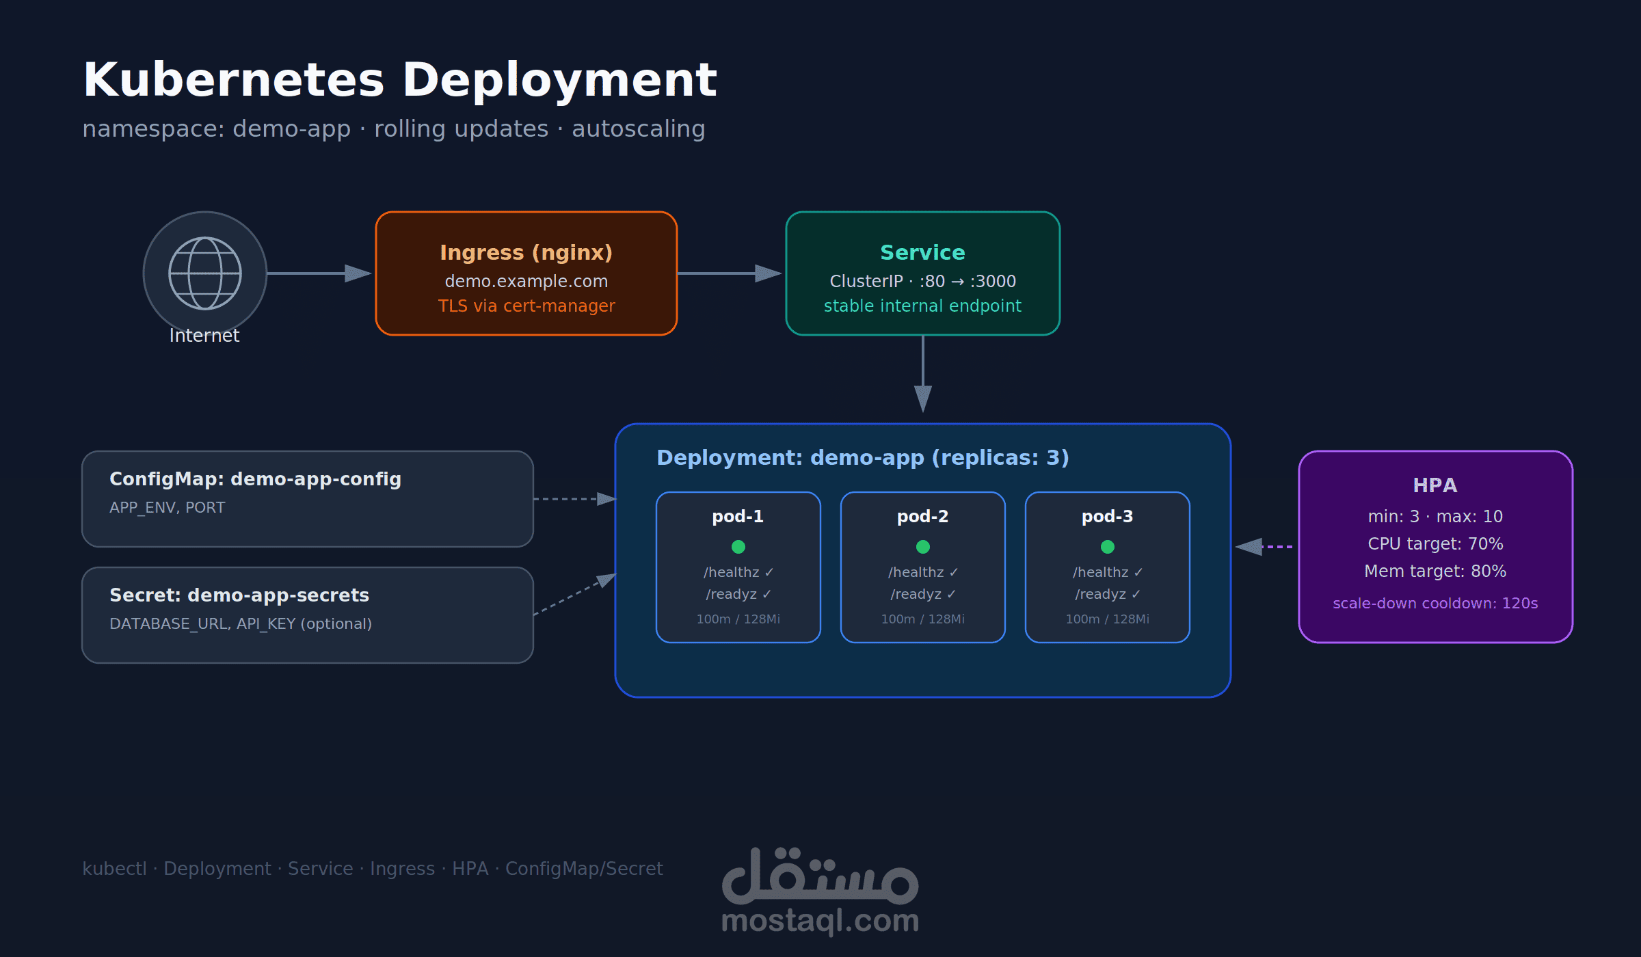Click APP_ENV, PORT text
The width and height of the screenshot is (1641, 957).
point(168,507)
